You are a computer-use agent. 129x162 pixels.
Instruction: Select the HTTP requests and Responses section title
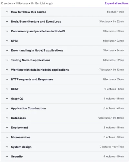pos(32,79)
